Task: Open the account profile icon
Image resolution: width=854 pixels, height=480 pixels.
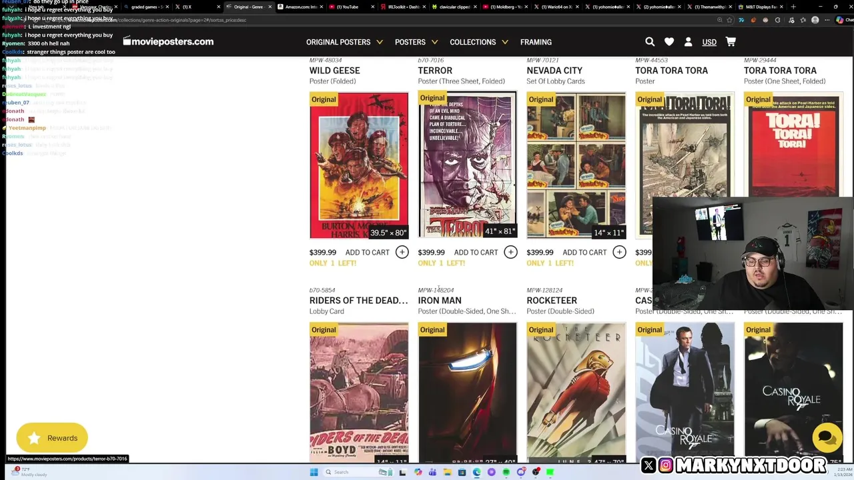Action: coord(689,42)
